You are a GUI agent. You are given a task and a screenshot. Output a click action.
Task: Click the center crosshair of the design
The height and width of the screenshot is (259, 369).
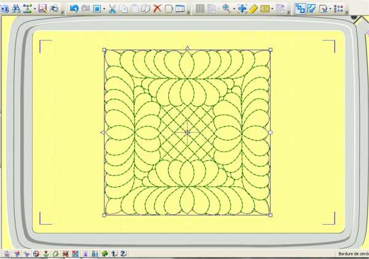188,133
